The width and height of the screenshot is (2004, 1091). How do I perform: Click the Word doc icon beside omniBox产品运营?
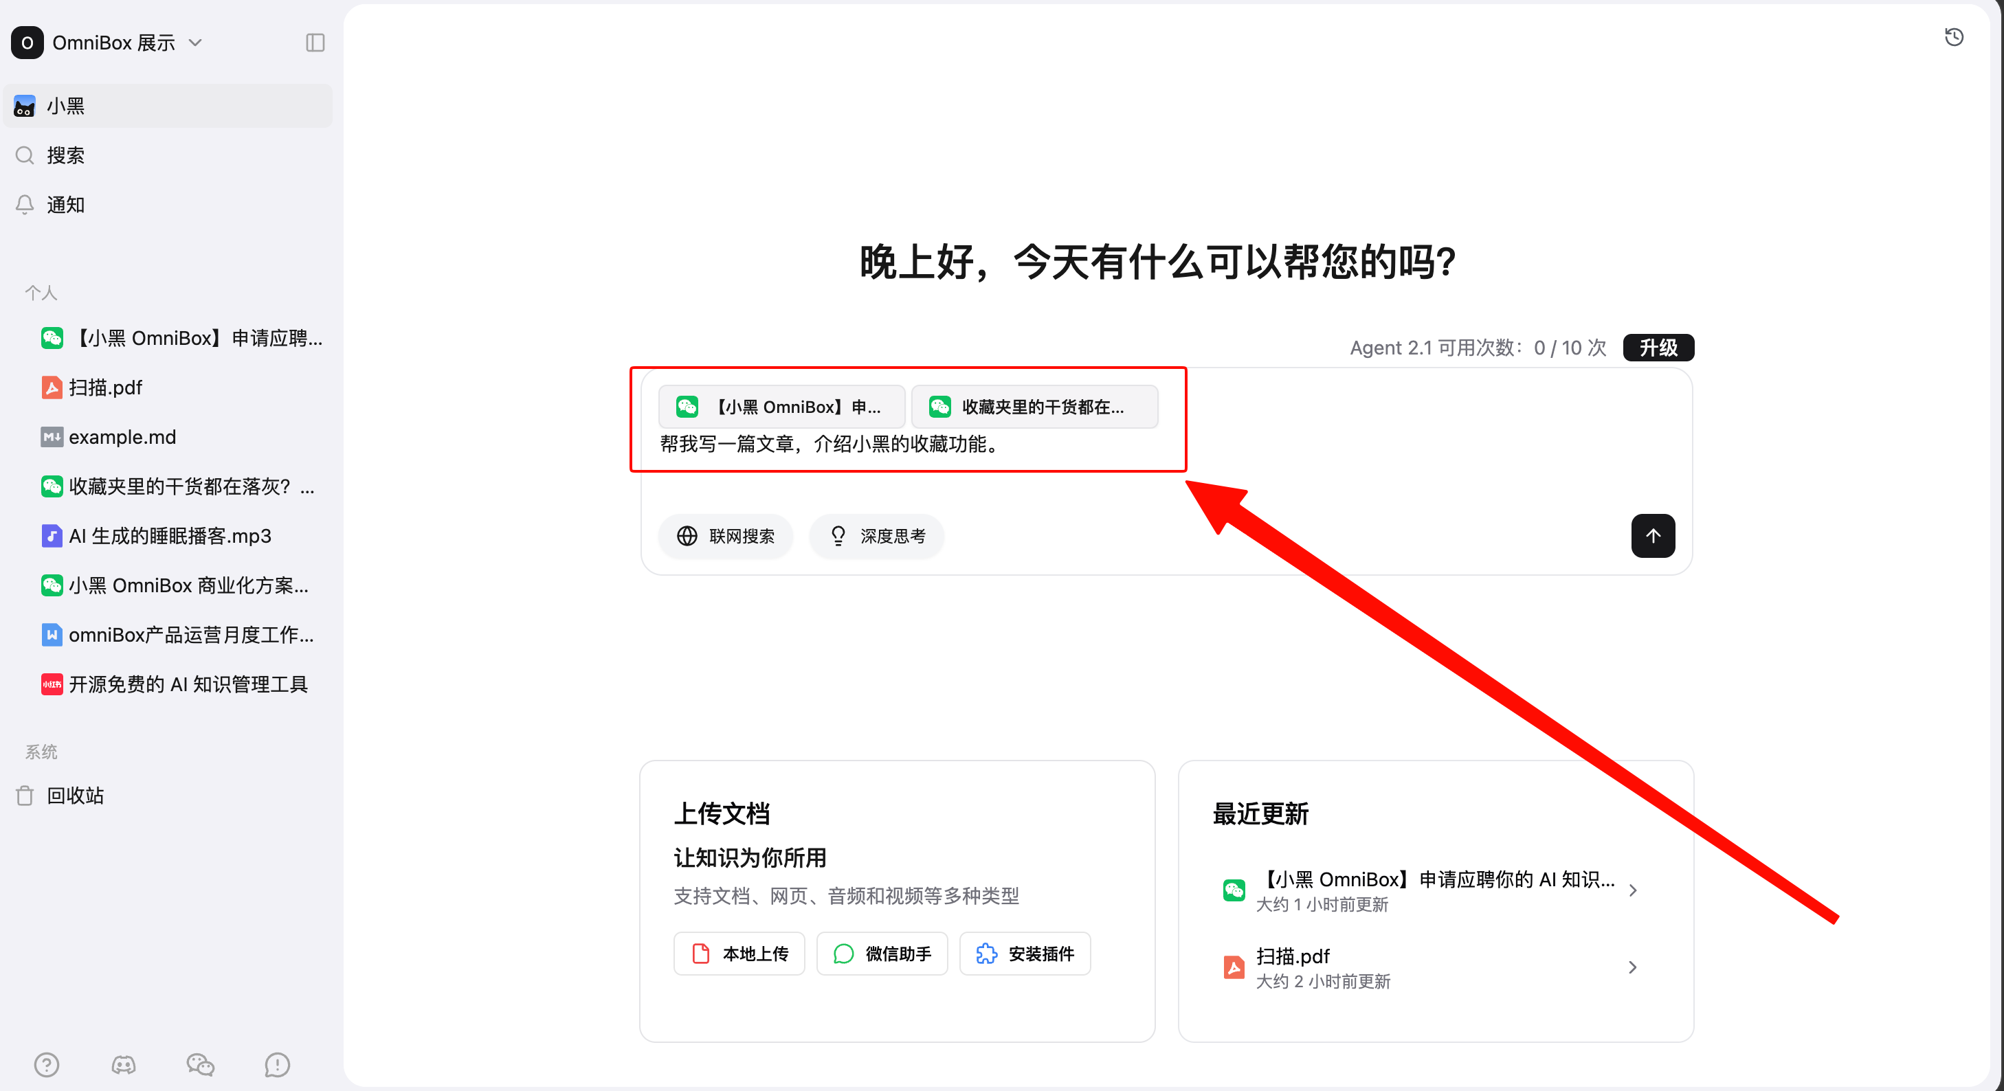[x=52, y=635]
